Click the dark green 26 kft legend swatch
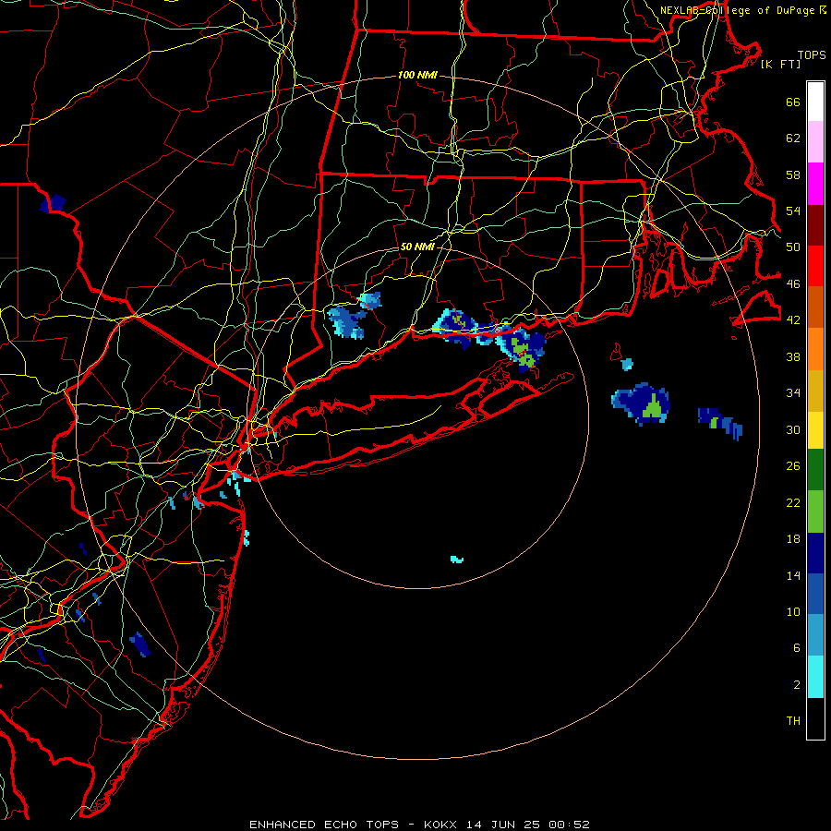The image size is (831, 831). click(815, 470)
